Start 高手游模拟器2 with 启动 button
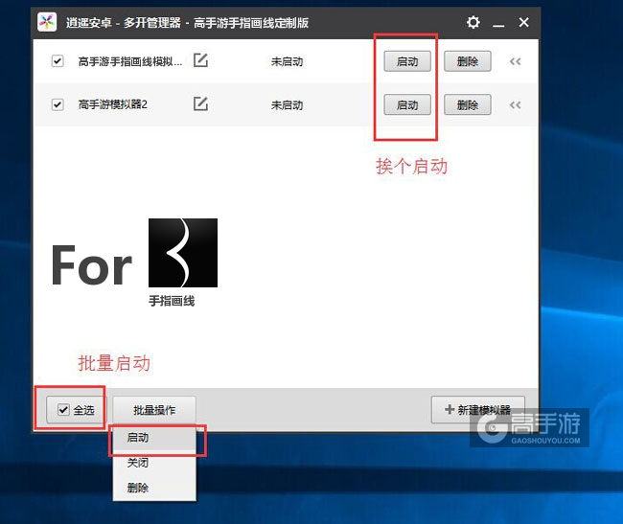Screen dimensions: 623x524 tap(407, 104)
